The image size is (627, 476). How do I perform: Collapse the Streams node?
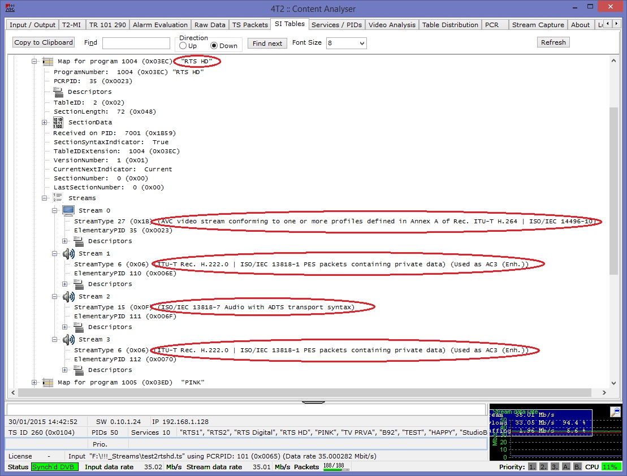(x=45, y=198)
